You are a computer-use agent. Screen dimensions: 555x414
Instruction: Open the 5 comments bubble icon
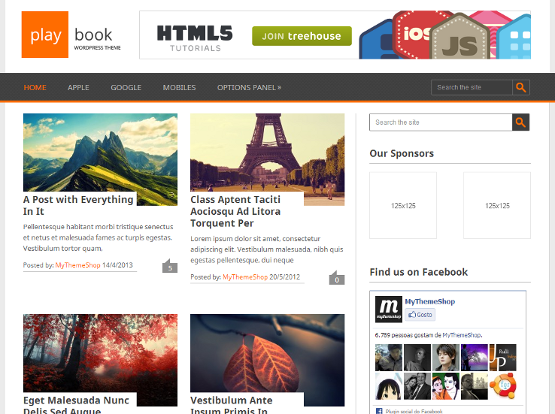click(170, 267)
